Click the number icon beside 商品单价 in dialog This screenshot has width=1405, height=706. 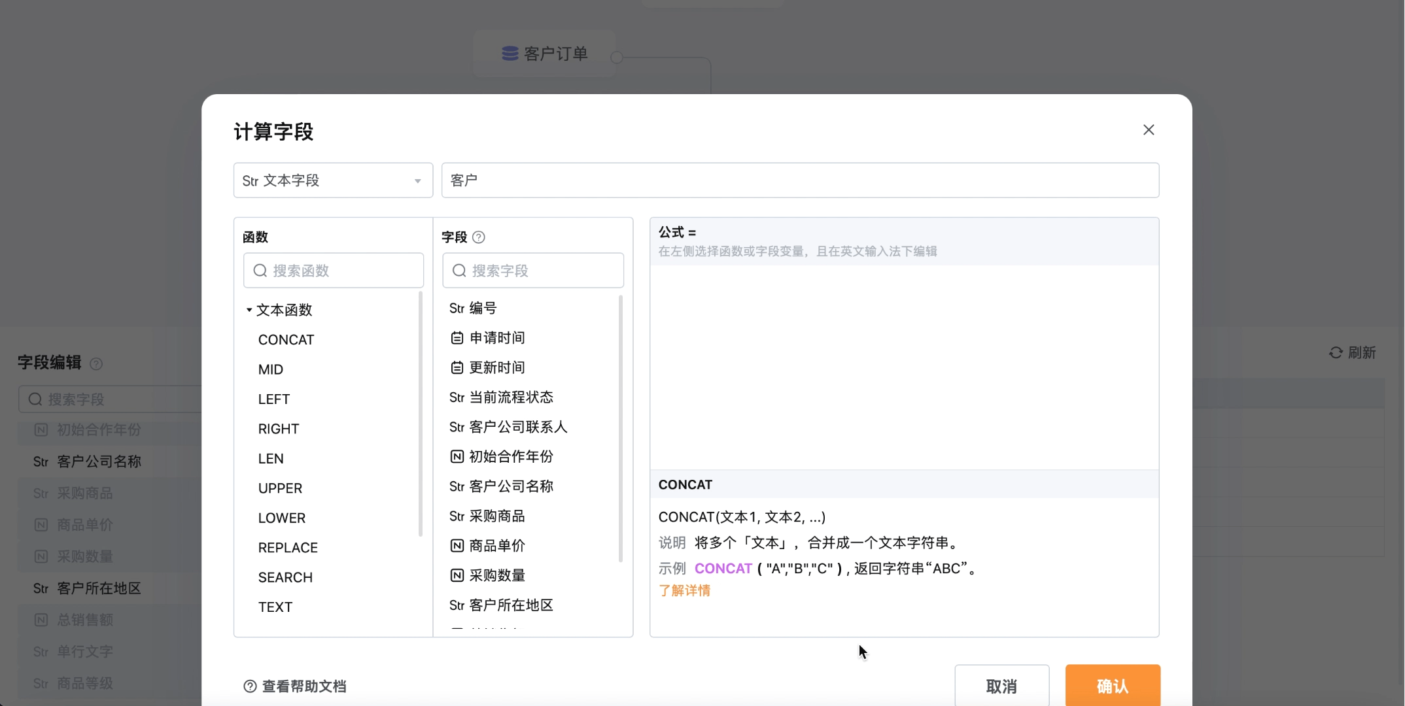(457, 546)
